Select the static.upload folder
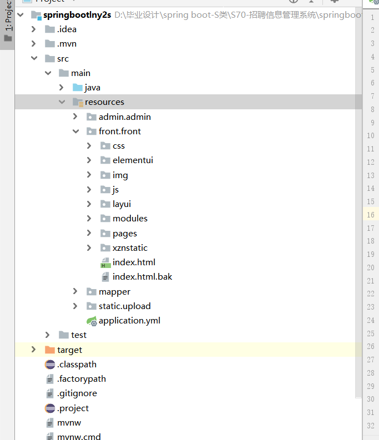 click(x=124, y=306)
